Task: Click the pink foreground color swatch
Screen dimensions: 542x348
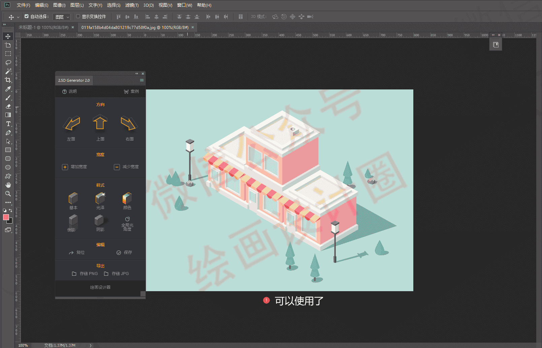Action: coord(6,217)
